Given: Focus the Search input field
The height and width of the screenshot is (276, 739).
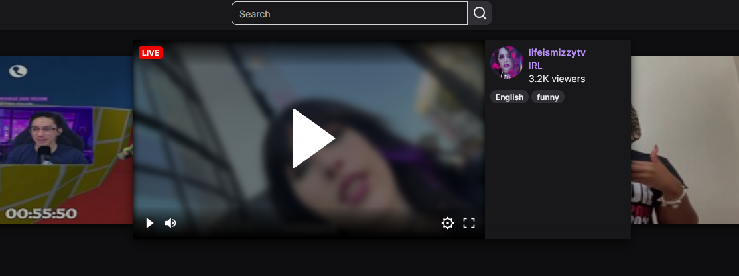Looking at the screenshot, I should 349,13.
